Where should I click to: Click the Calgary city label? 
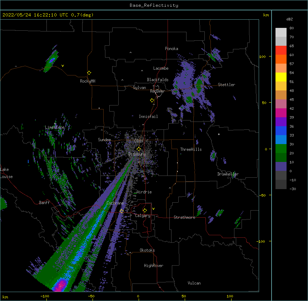[x=143, y=216]
